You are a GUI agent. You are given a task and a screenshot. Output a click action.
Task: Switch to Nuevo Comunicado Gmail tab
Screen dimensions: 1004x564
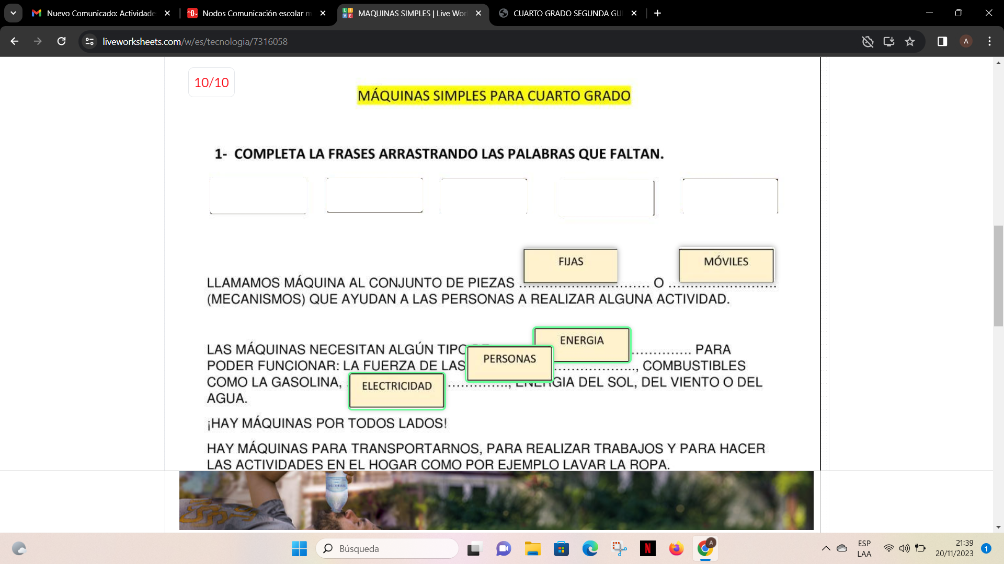99,13
